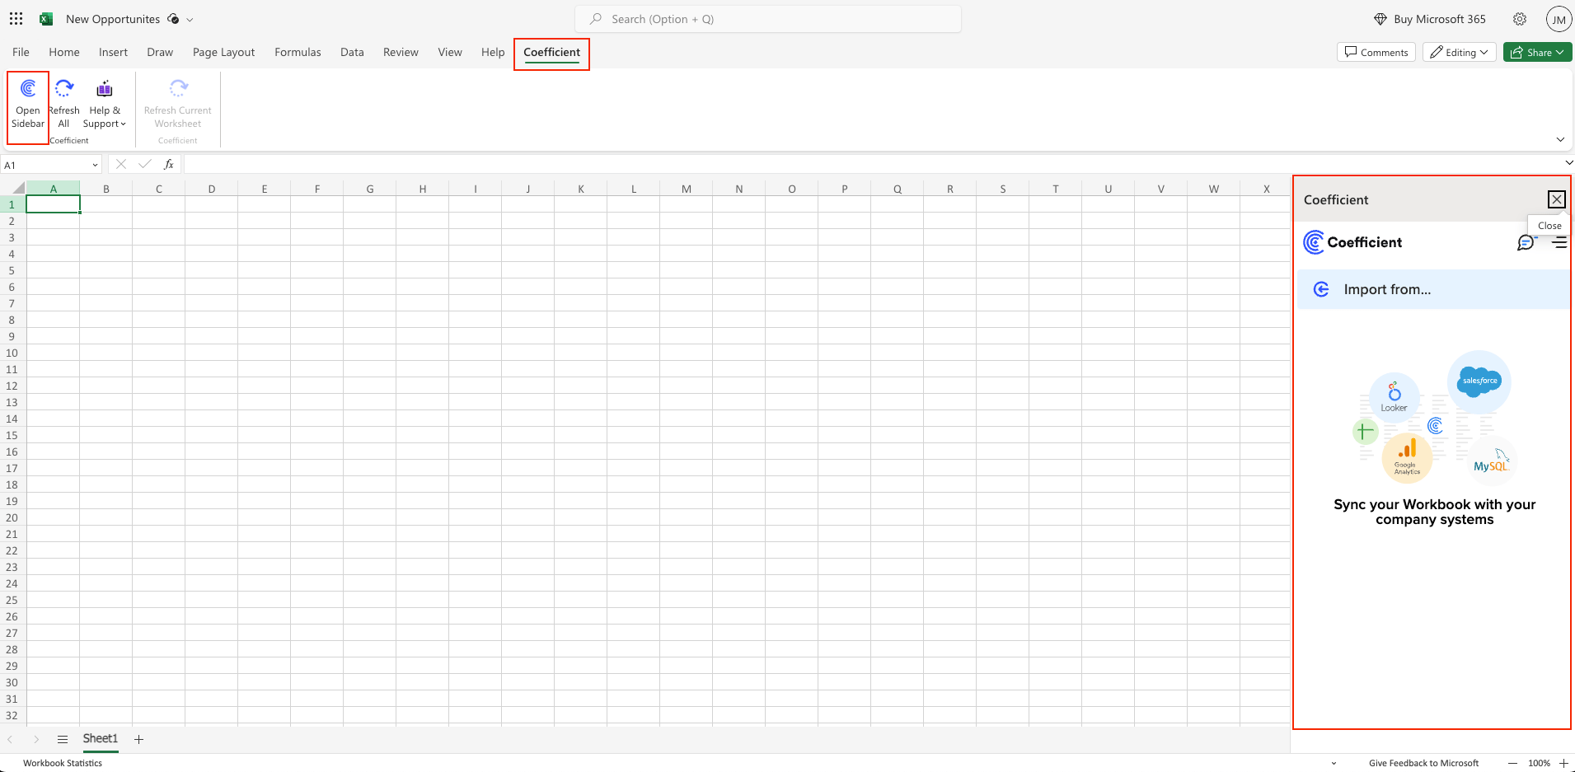Switch to the Insert tab
Screen dimensions: 1575x772
coord(113,52)
